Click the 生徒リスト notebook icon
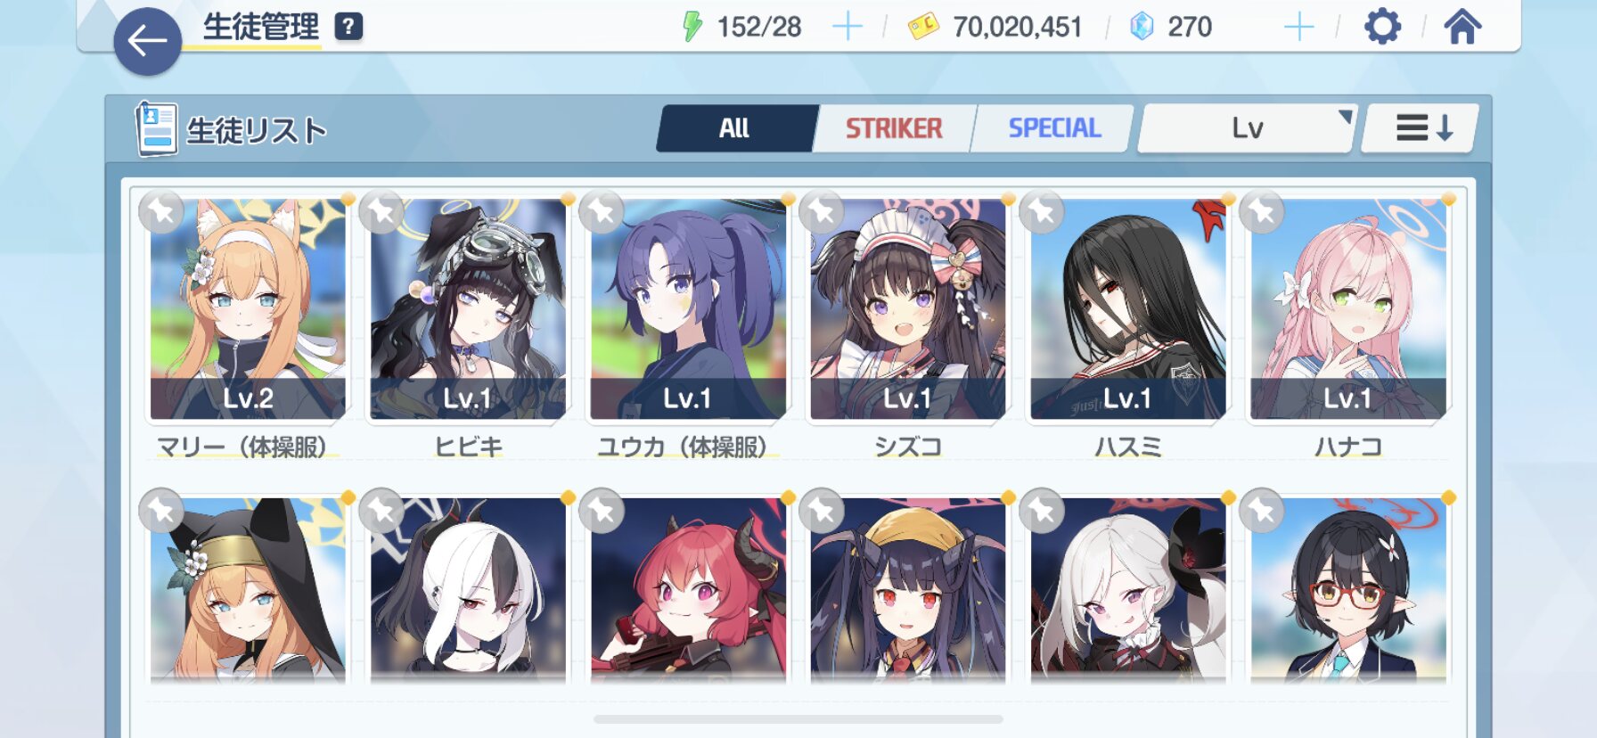Image resolution: width=1597 pixels, height=738 pixels. click(x=156, y=128)
